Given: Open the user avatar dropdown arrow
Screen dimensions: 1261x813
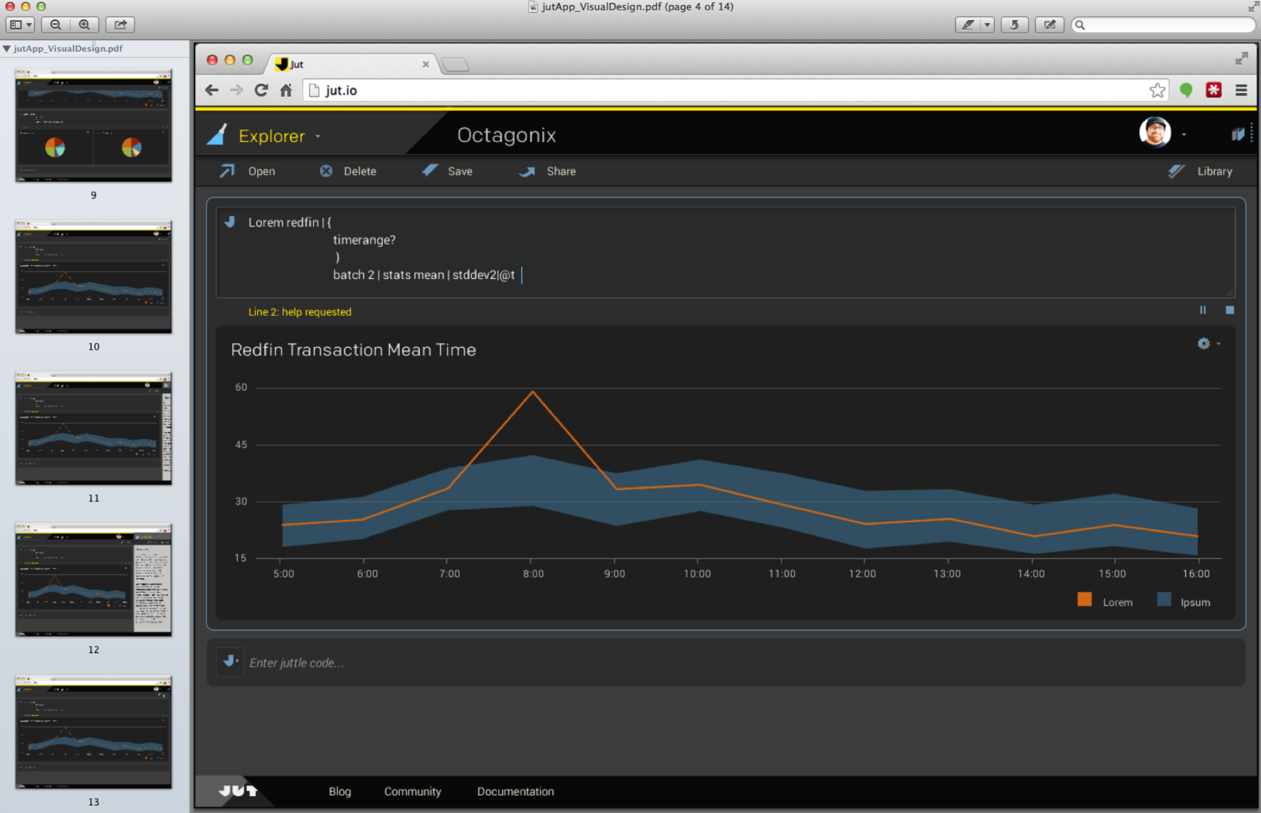Looking at the screenshot, I should [1184, 135].
